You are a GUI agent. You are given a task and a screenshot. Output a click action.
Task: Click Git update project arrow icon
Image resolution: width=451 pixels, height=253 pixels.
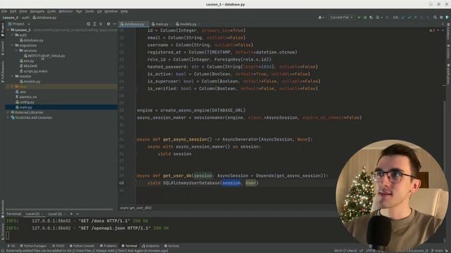pyautogui.click(x=403, y=18)
